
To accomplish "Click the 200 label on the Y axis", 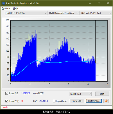I will (x=7, y=20).
